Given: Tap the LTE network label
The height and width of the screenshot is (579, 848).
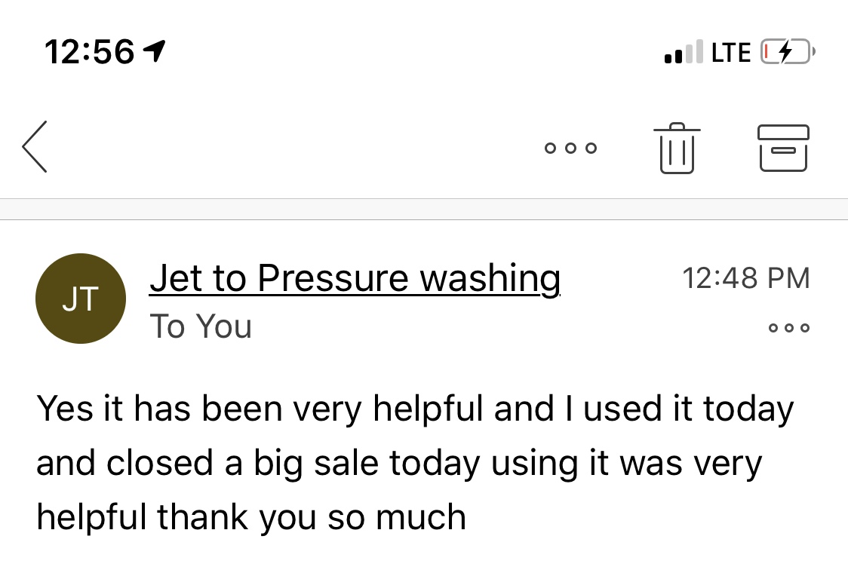Looking at the screenshot, I should [731, 52].
